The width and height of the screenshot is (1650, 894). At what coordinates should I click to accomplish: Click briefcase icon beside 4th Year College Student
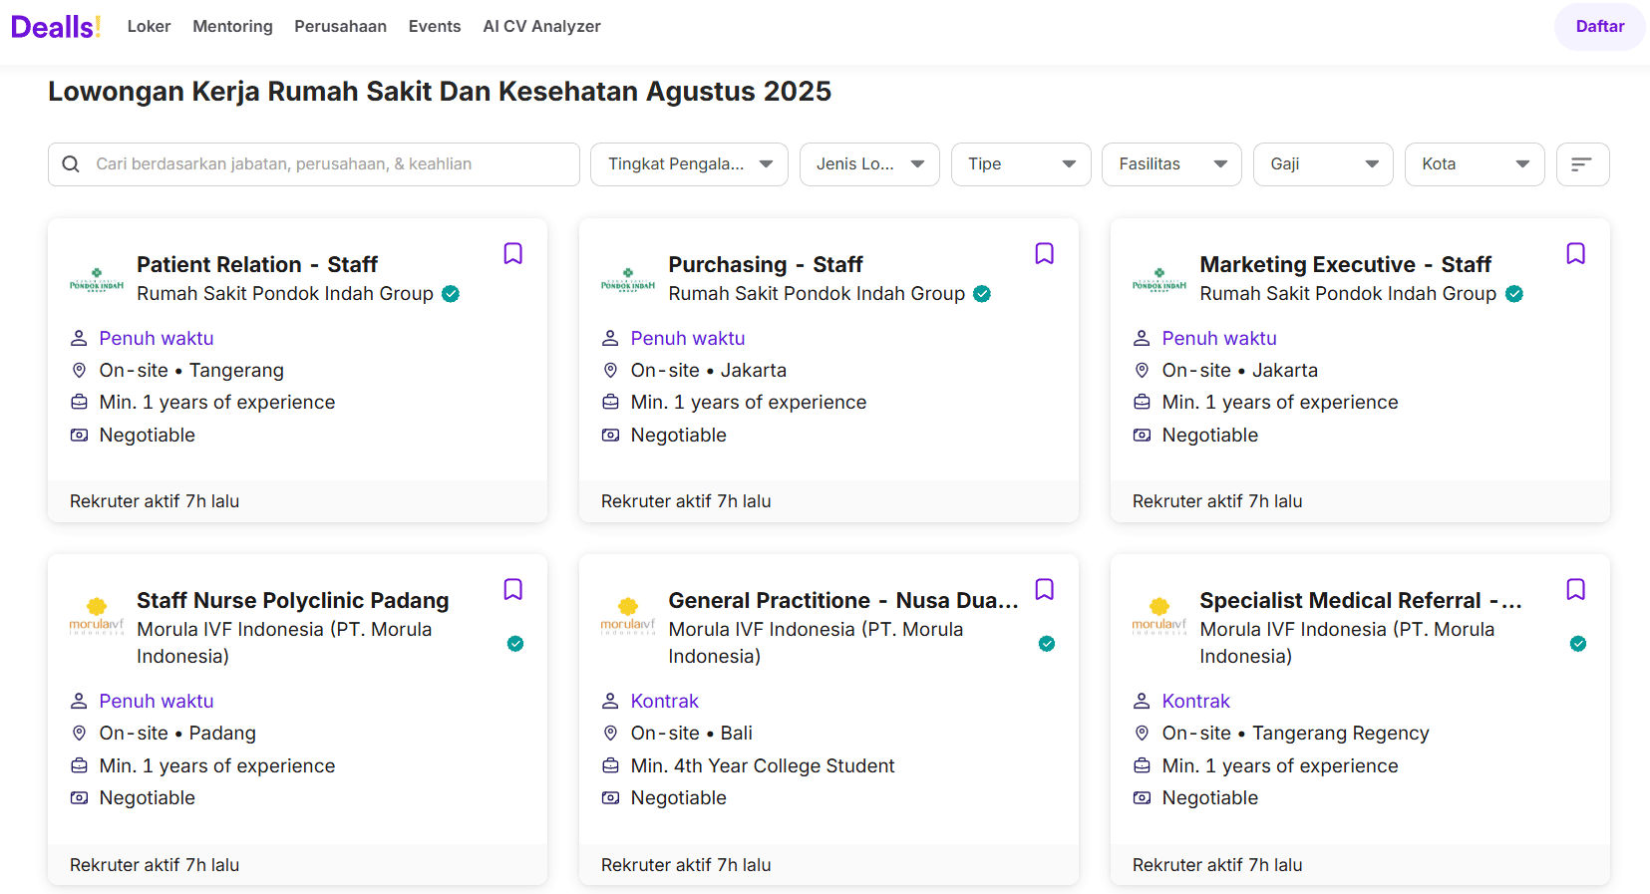[x=610, y=766]
